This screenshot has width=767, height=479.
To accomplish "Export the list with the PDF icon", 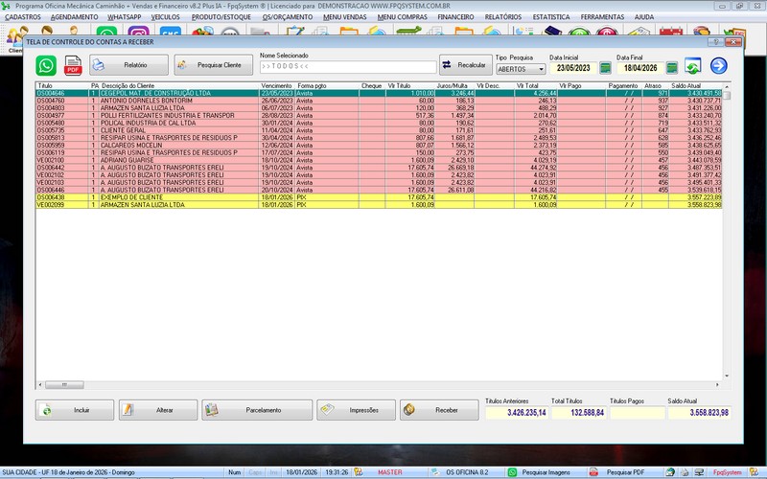I will pyautogui.click(x=73, y=65).
